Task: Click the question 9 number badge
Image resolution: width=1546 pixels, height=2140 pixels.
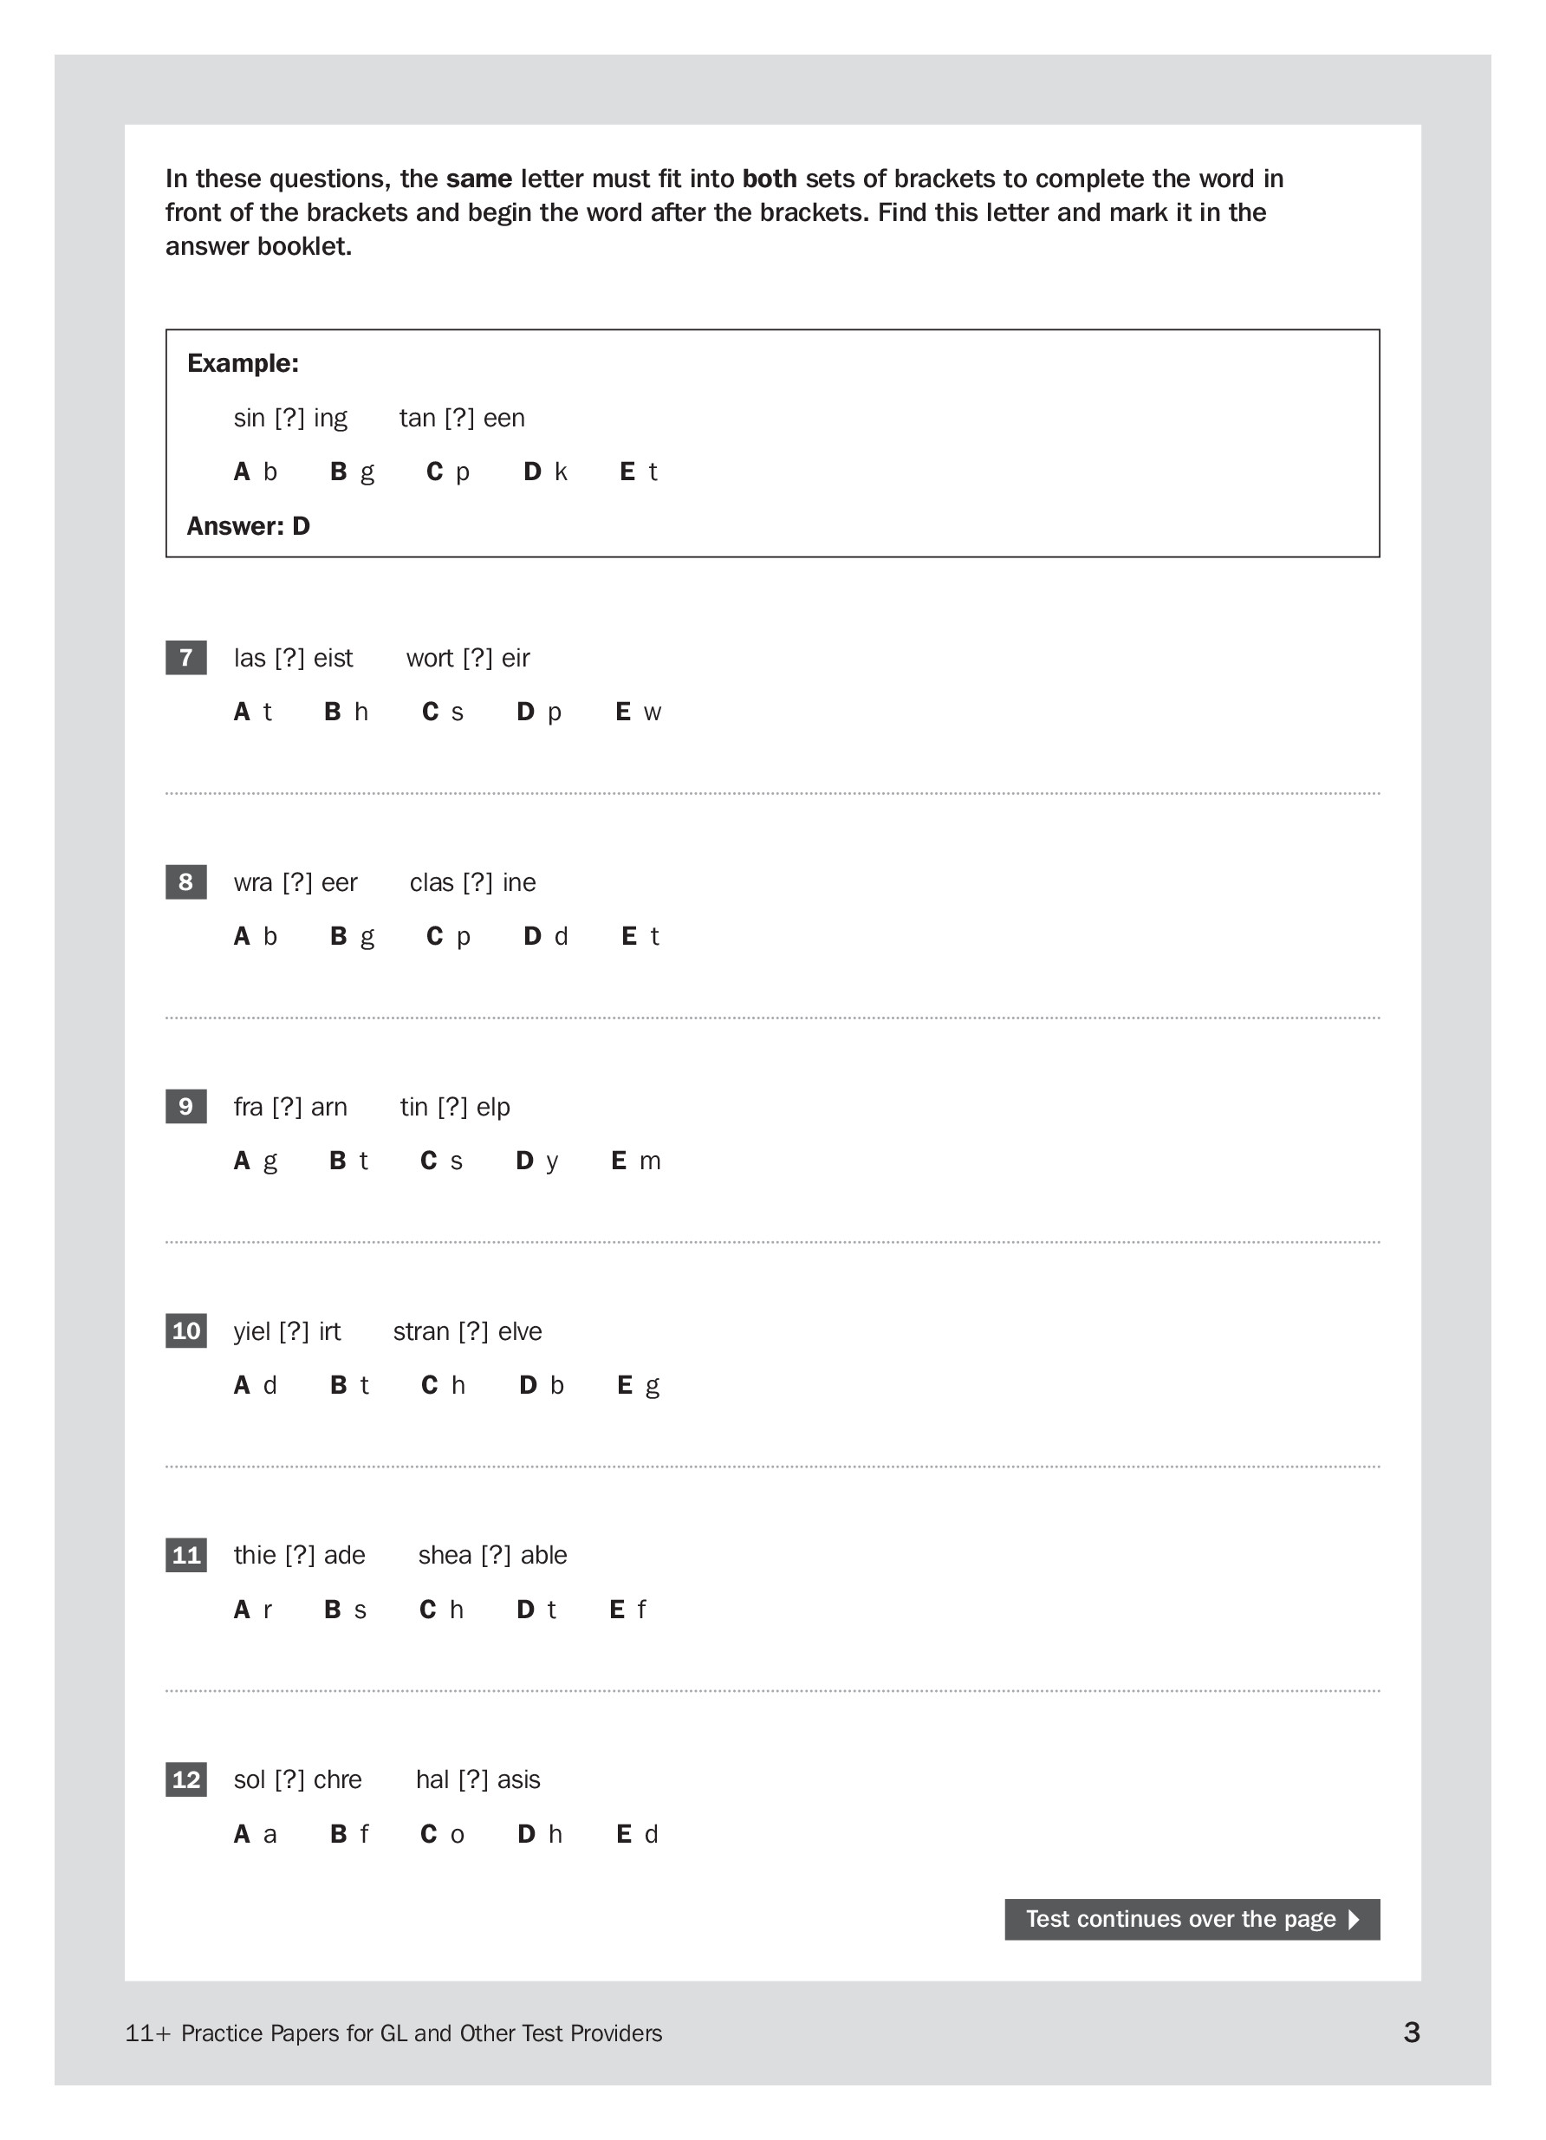Action: (185, 1106)
